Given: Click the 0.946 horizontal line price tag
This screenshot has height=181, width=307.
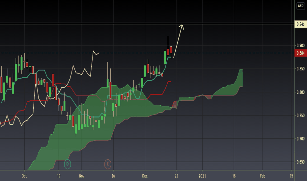Looking at the screenshot, I should pos(300,24).
